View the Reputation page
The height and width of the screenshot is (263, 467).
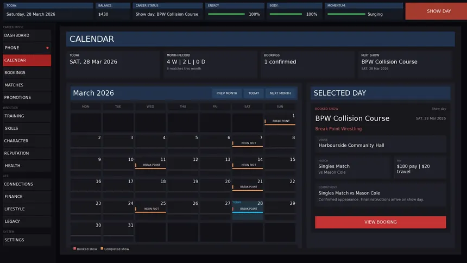tap(27, 153)
